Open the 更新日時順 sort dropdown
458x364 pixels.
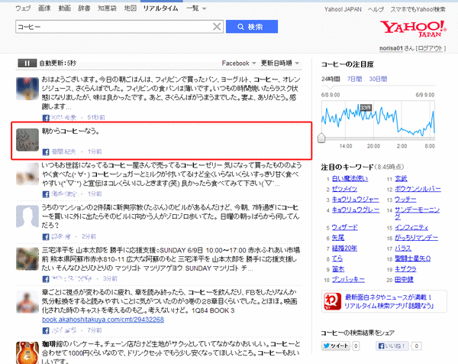[x=279, y=63]
